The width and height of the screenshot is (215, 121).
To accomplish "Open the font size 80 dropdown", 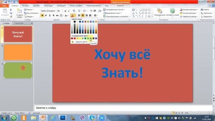I will (62, 11).
